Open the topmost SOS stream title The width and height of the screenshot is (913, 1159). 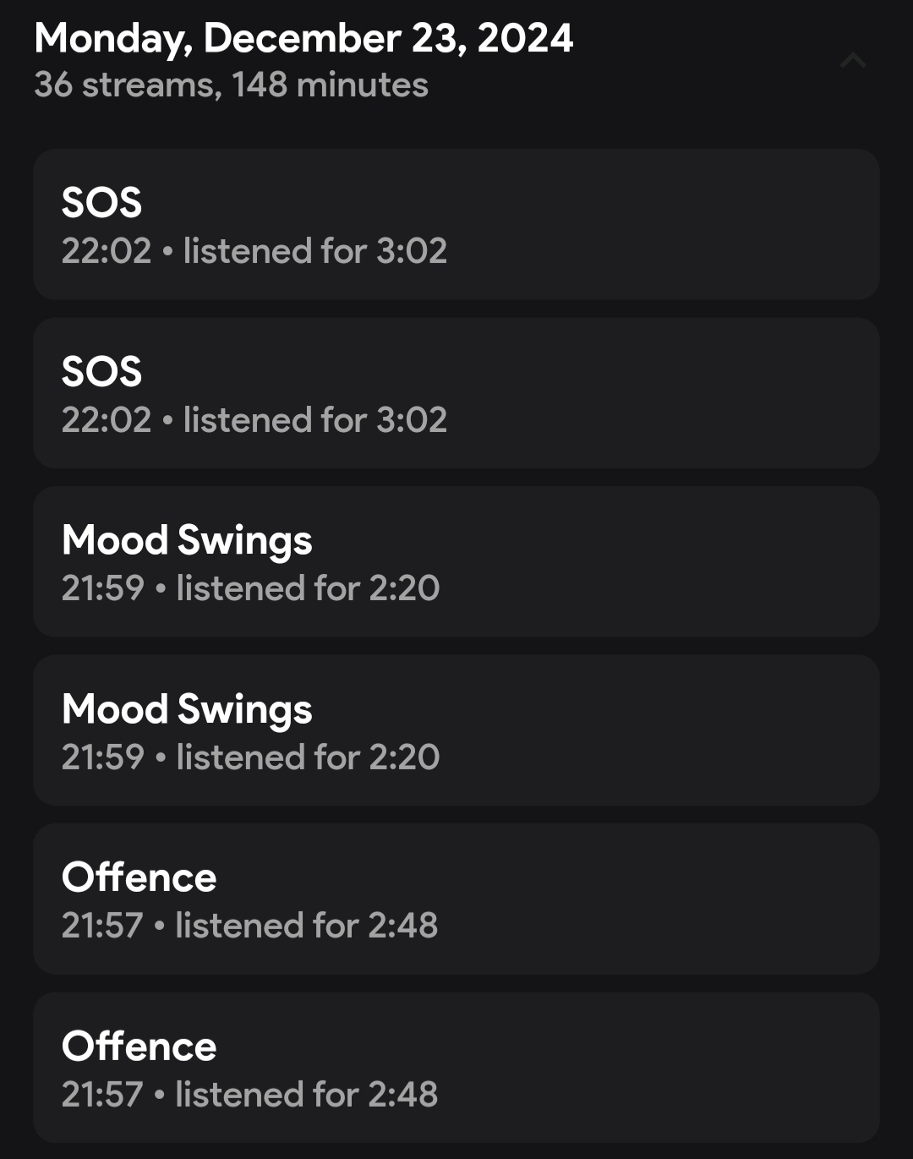click(x=101, y=203)
